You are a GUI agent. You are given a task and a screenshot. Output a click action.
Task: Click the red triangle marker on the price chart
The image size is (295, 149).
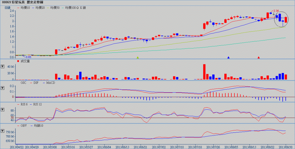[259, 57]
